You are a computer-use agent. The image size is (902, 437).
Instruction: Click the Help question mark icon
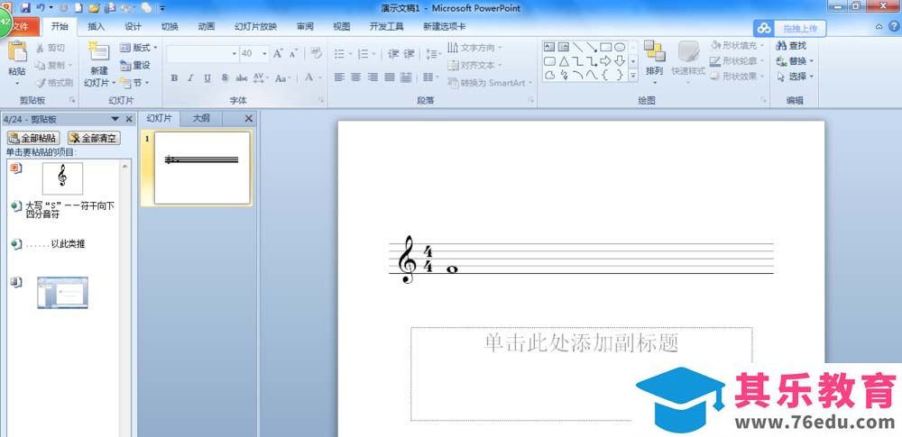[895, 26]
